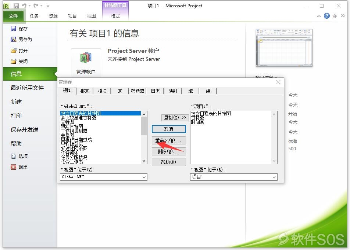Close the 管理器 dialog
The image size is (350, 250).
click(x=278, y=82)
